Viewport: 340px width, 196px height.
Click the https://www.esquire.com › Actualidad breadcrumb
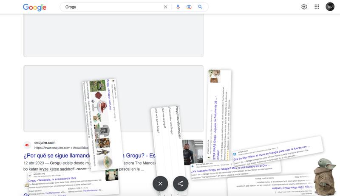click(61, 148)
